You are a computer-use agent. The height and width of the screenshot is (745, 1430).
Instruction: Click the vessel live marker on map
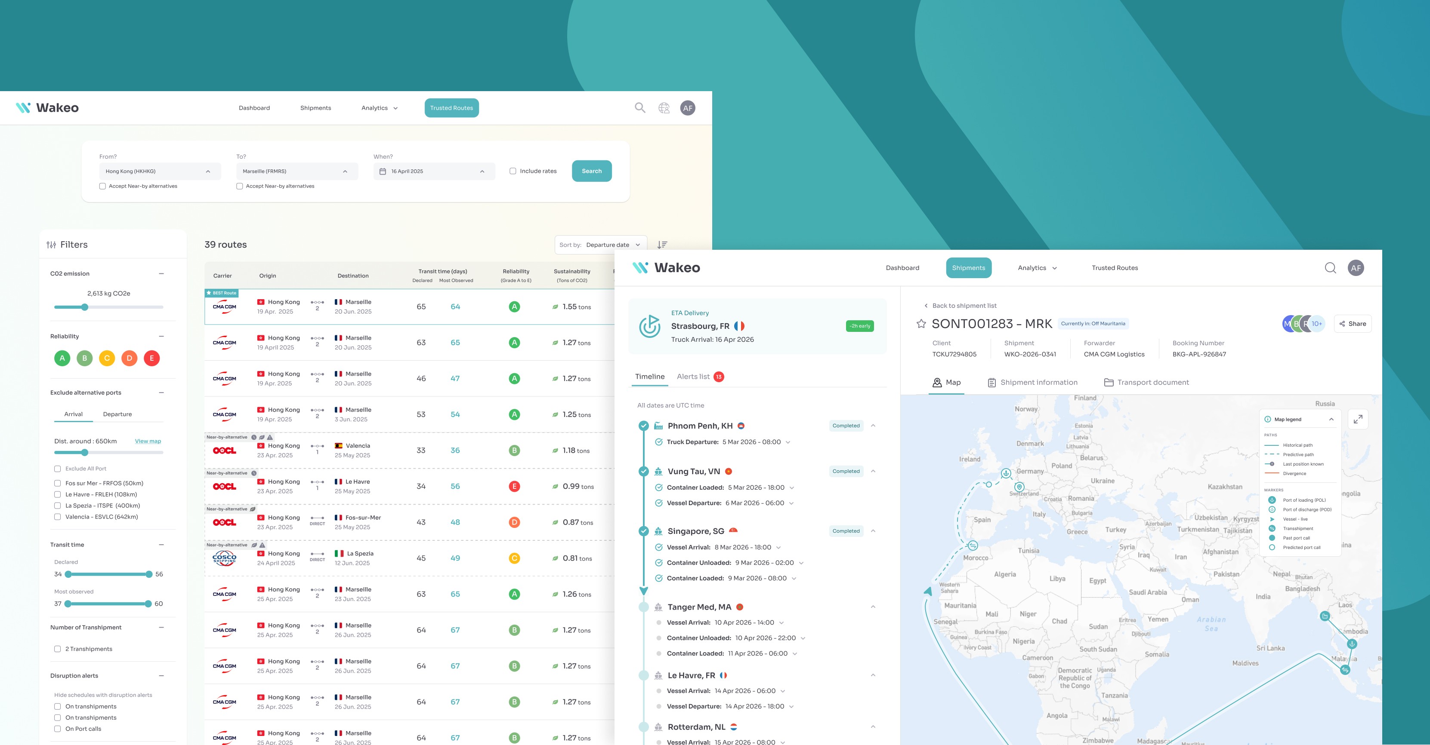tap(928, 592)
